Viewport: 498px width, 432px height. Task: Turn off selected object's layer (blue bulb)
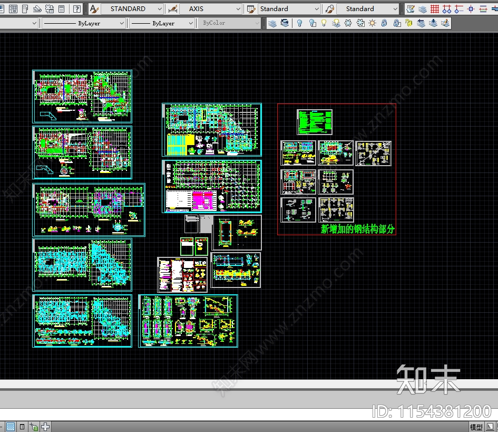coord(299,23)
